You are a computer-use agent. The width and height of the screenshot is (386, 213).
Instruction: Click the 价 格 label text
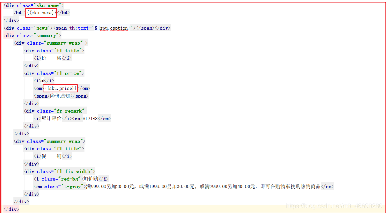(51, 58)
